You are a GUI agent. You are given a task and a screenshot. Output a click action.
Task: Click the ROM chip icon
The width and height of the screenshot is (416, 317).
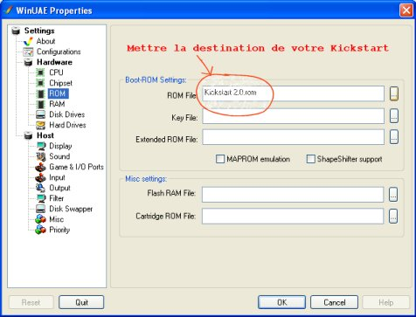40,93
